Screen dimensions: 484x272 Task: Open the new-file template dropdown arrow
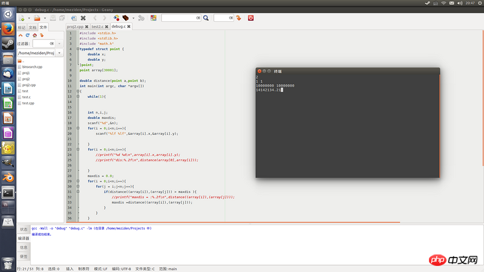29,18
